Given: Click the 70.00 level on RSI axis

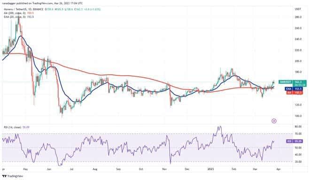Looking at the screenshot, I should tap(298, 134).
